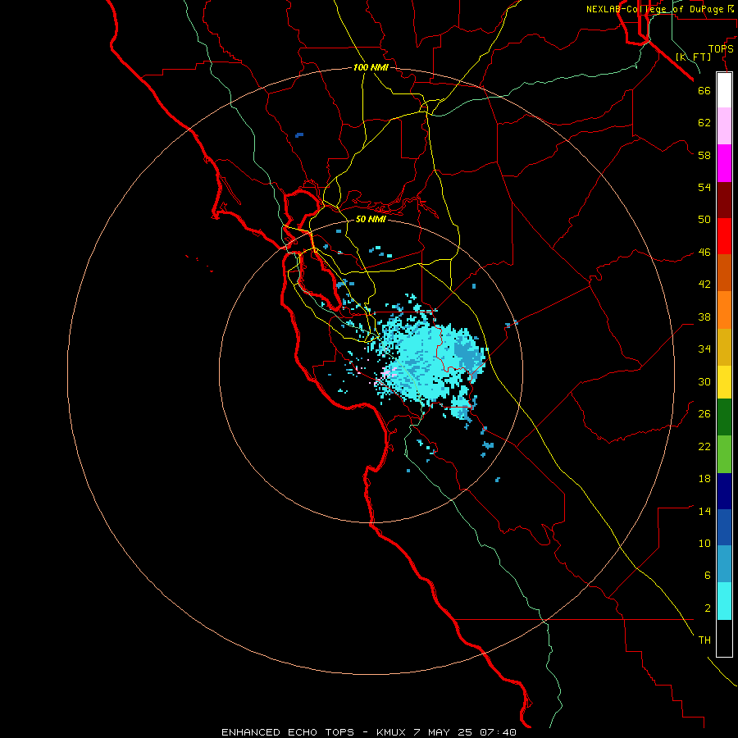The height and width of the screenshot is (738, 738).
Task: Click the gold 34 kft legend swatch
Action: 724,347
